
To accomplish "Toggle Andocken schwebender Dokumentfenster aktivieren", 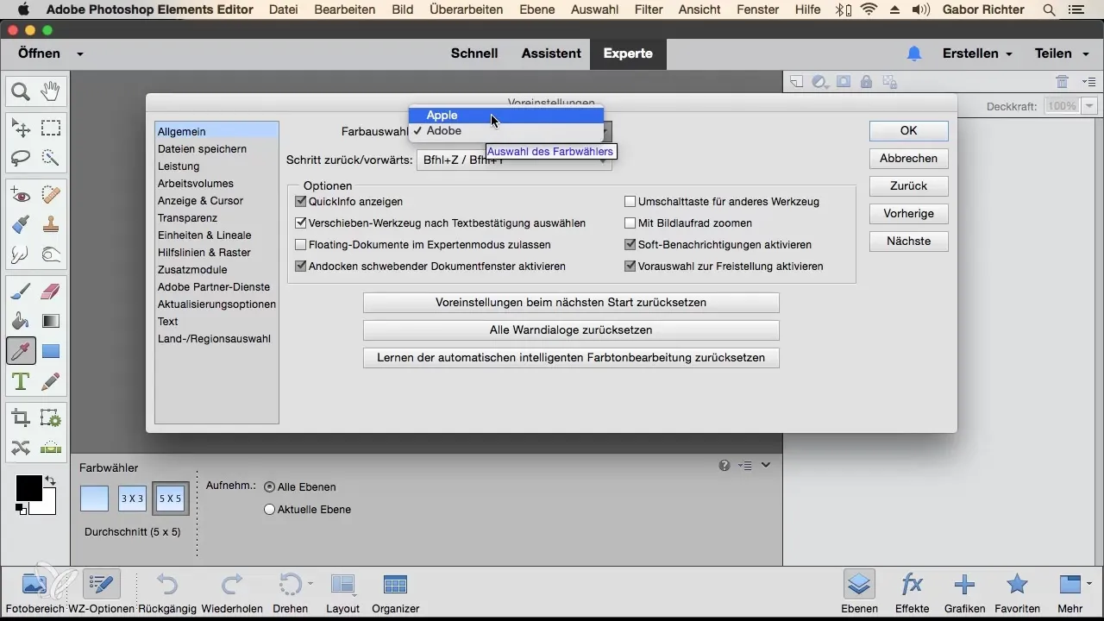I will [301, 267].
